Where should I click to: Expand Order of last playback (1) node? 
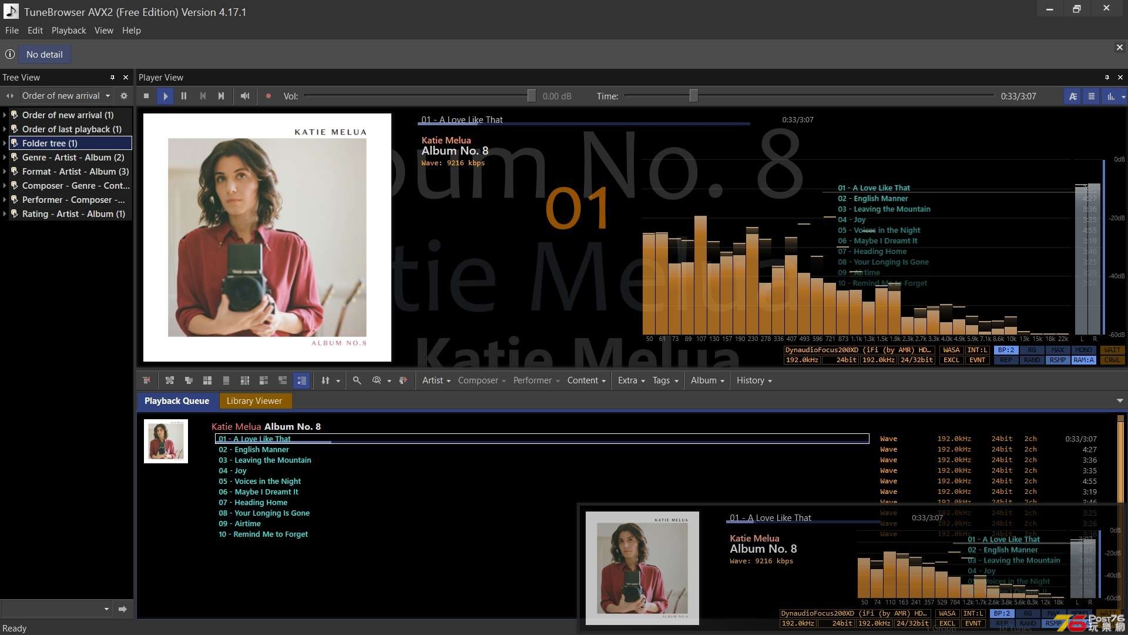pyautogui.click(x=5, y=129)
